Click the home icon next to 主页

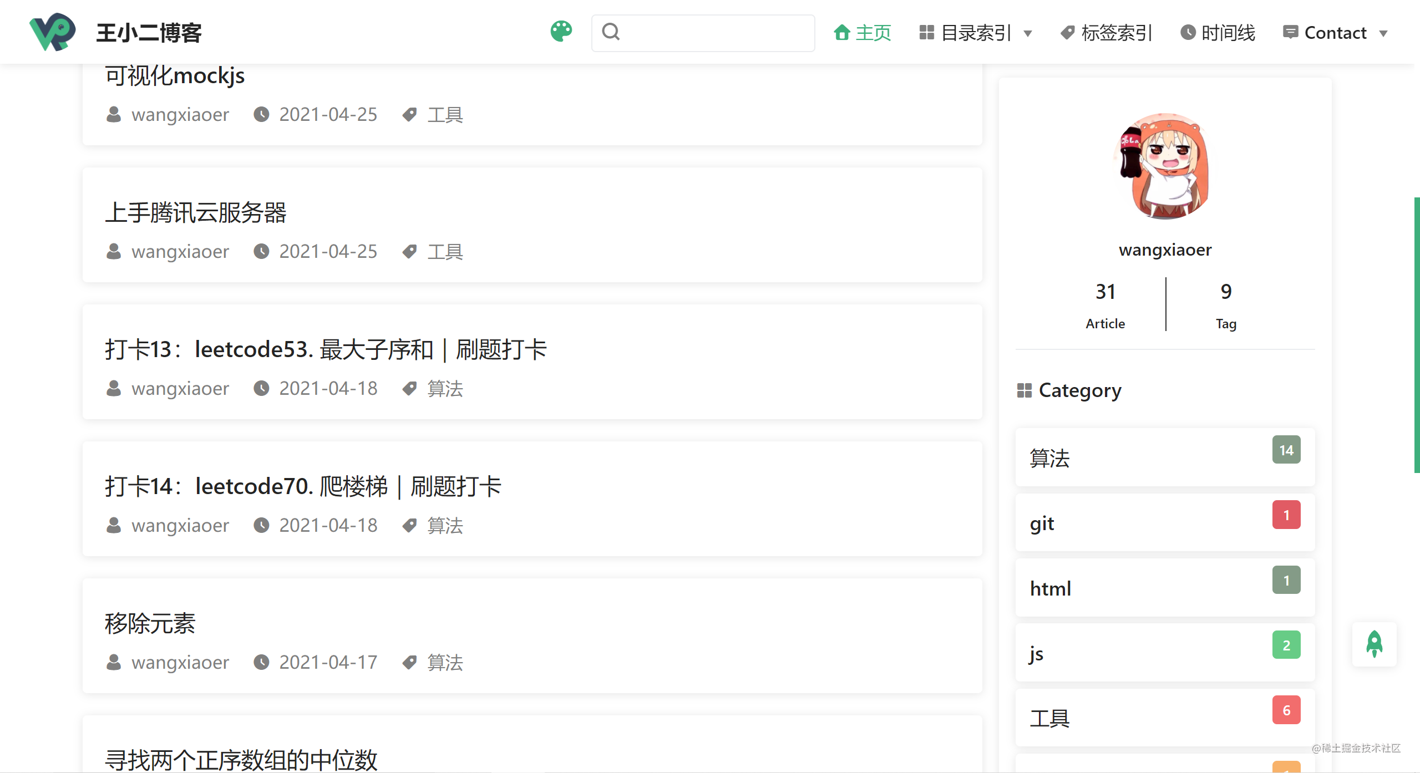point(839,32)
